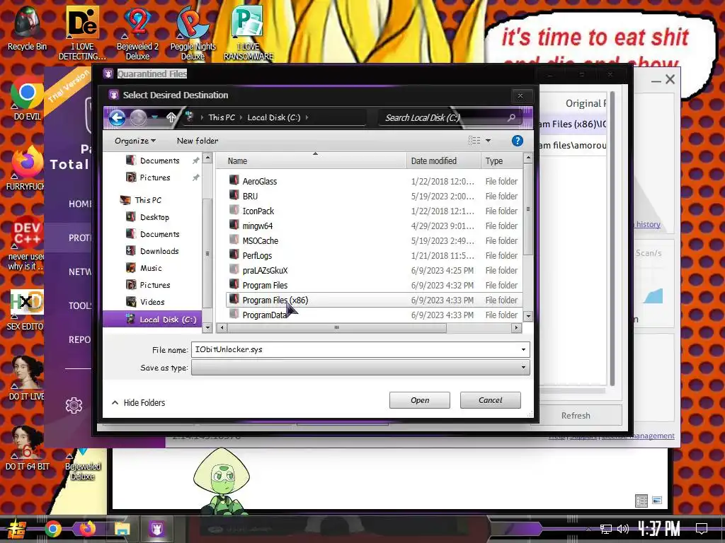Screen dimensions: 725x543
Task: Open the antivirus settings gear icon
Action: pyautogui.click(x=74, y=405)
